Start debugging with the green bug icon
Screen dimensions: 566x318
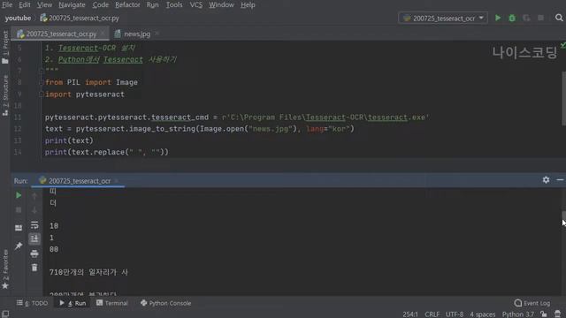[512, 18]
